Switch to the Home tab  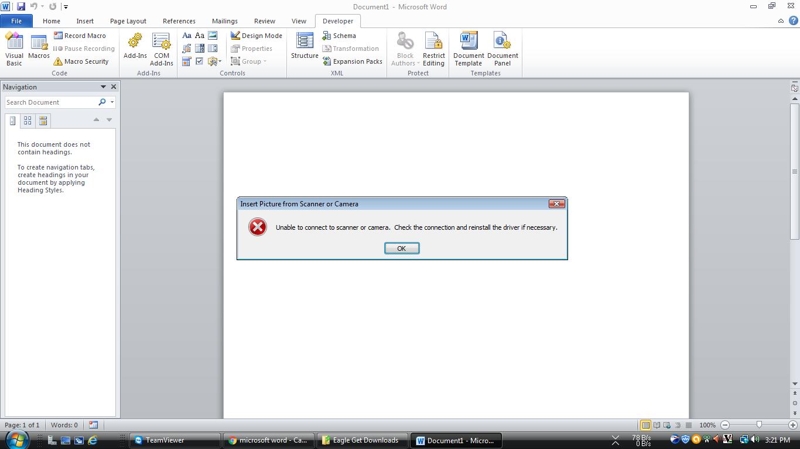tap(52, 21)
